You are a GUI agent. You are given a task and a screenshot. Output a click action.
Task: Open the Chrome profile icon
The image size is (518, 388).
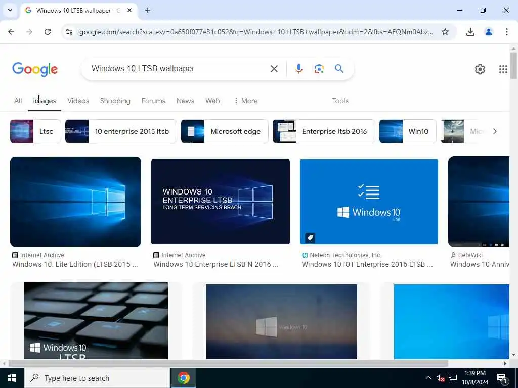click(488, 32)
